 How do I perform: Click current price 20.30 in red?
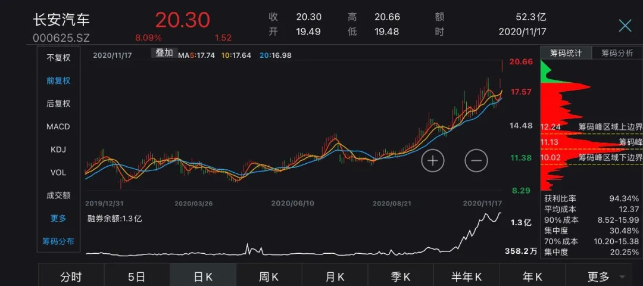pos(183,20)
